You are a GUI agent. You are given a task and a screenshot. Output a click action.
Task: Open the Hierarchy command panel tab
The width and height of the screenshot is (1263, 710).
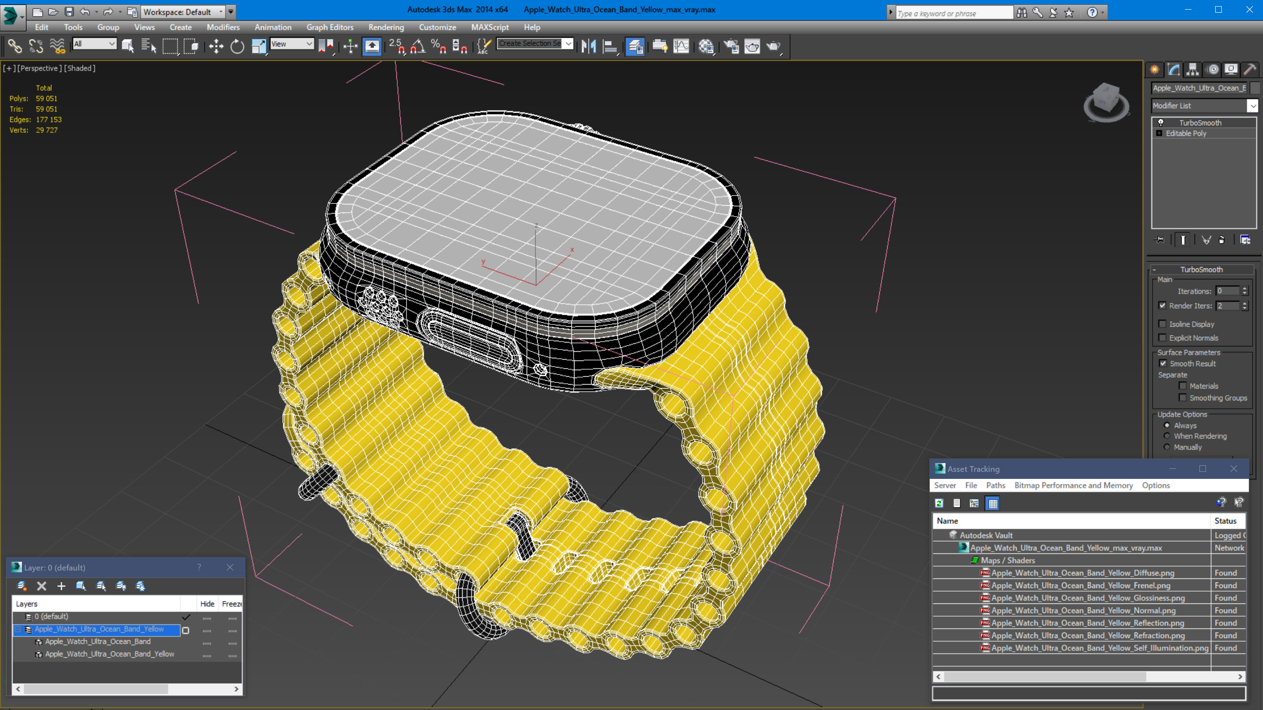coord(1192,70)
